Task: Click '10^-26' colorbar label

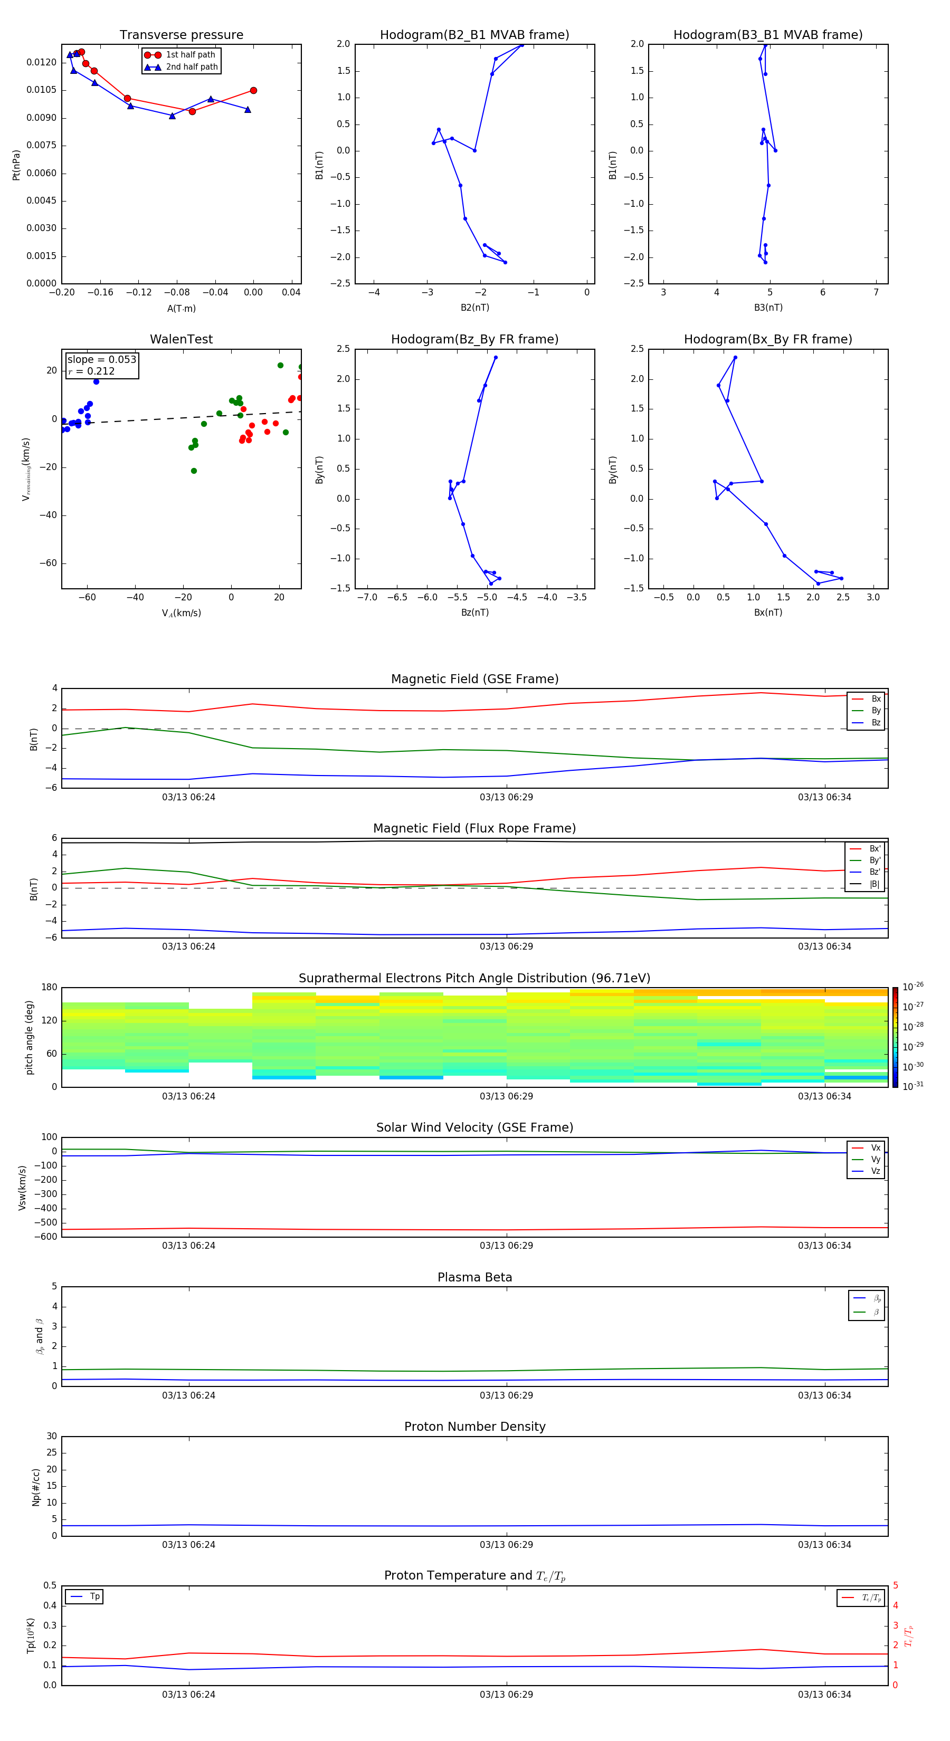Action: coord(913,987)
